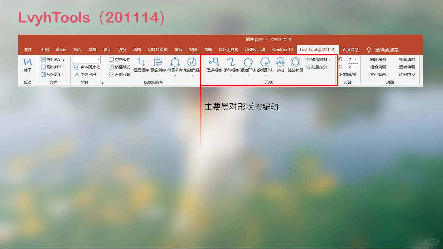
Task: Open the 高级对齐 advanced align menu
Action: click(x=158, y=66)
